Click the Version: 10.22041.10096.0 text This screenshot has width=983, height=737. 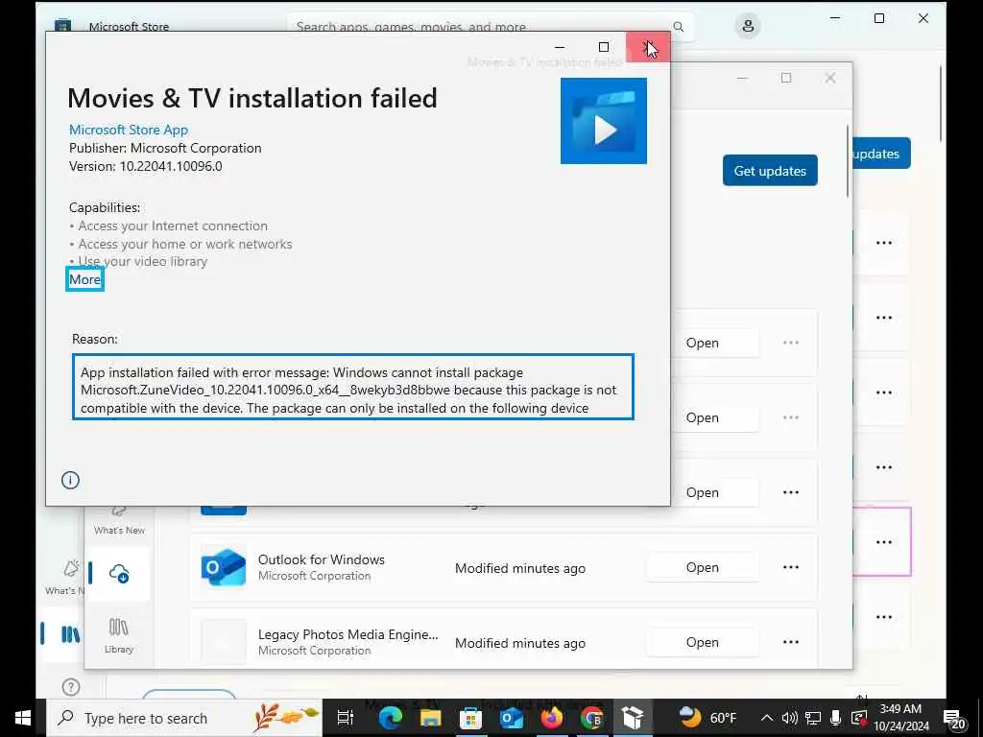pyautogui.click(x=146, y=166)
